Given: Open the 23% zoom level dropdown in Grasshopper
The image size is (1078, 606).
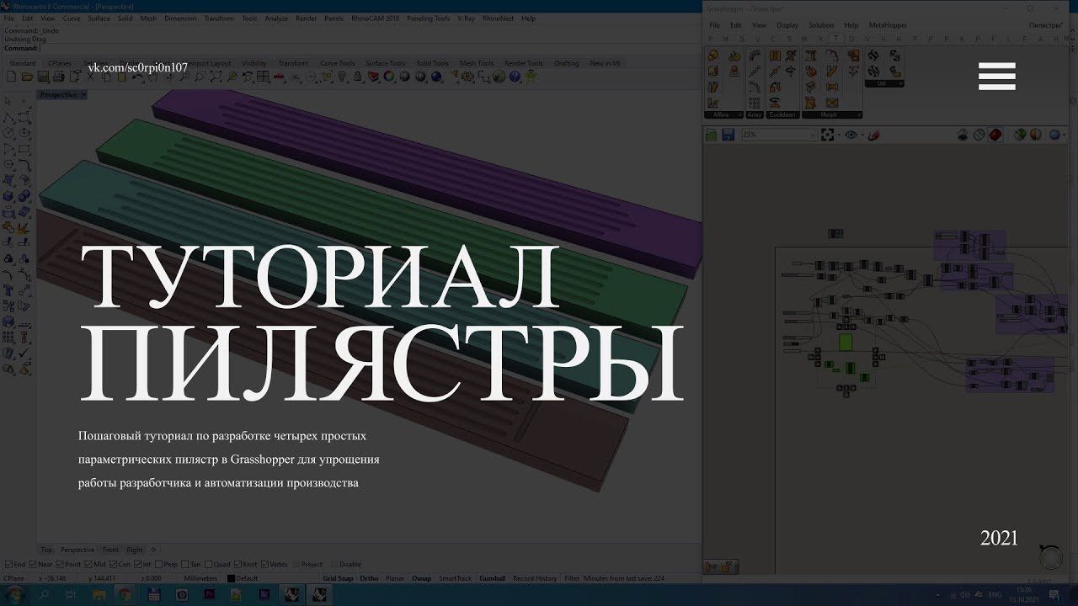Looking at the screenshot, I should [812, 135].
